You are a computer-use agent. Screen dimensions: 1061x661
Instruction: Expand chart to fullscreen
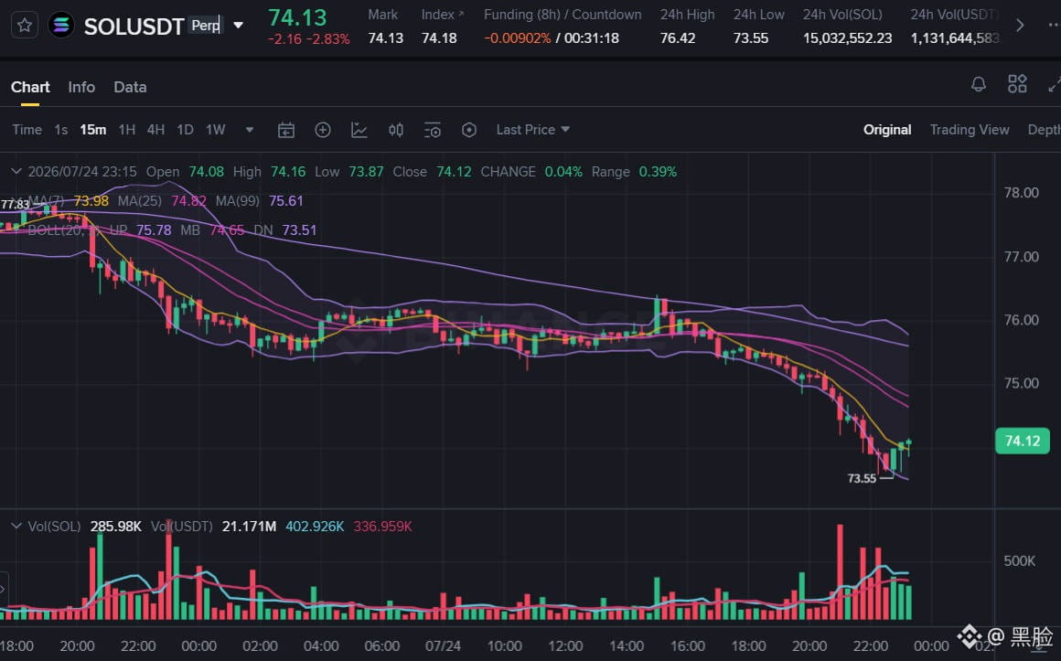click(1055, 85)
